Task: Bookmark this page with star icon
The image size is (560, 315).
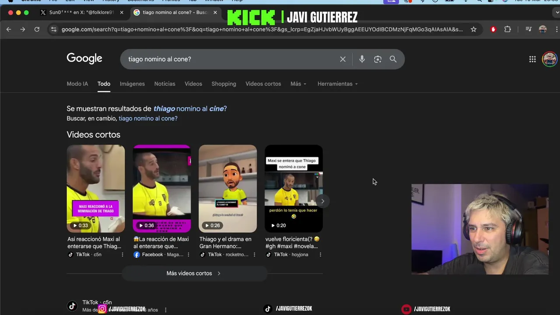Action: (473, 29)
